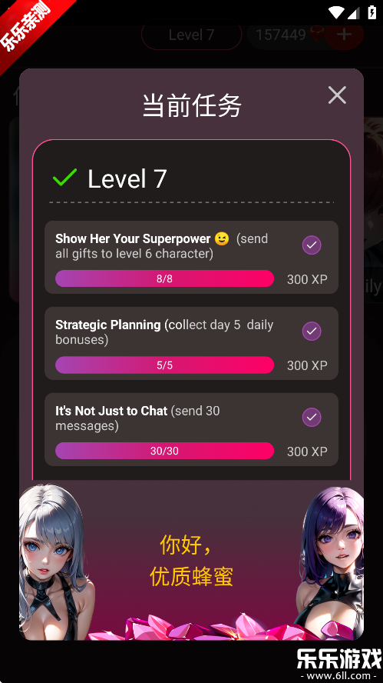Open the Level 7 pill at top
The image size is (383, 683).
(192, 35)
